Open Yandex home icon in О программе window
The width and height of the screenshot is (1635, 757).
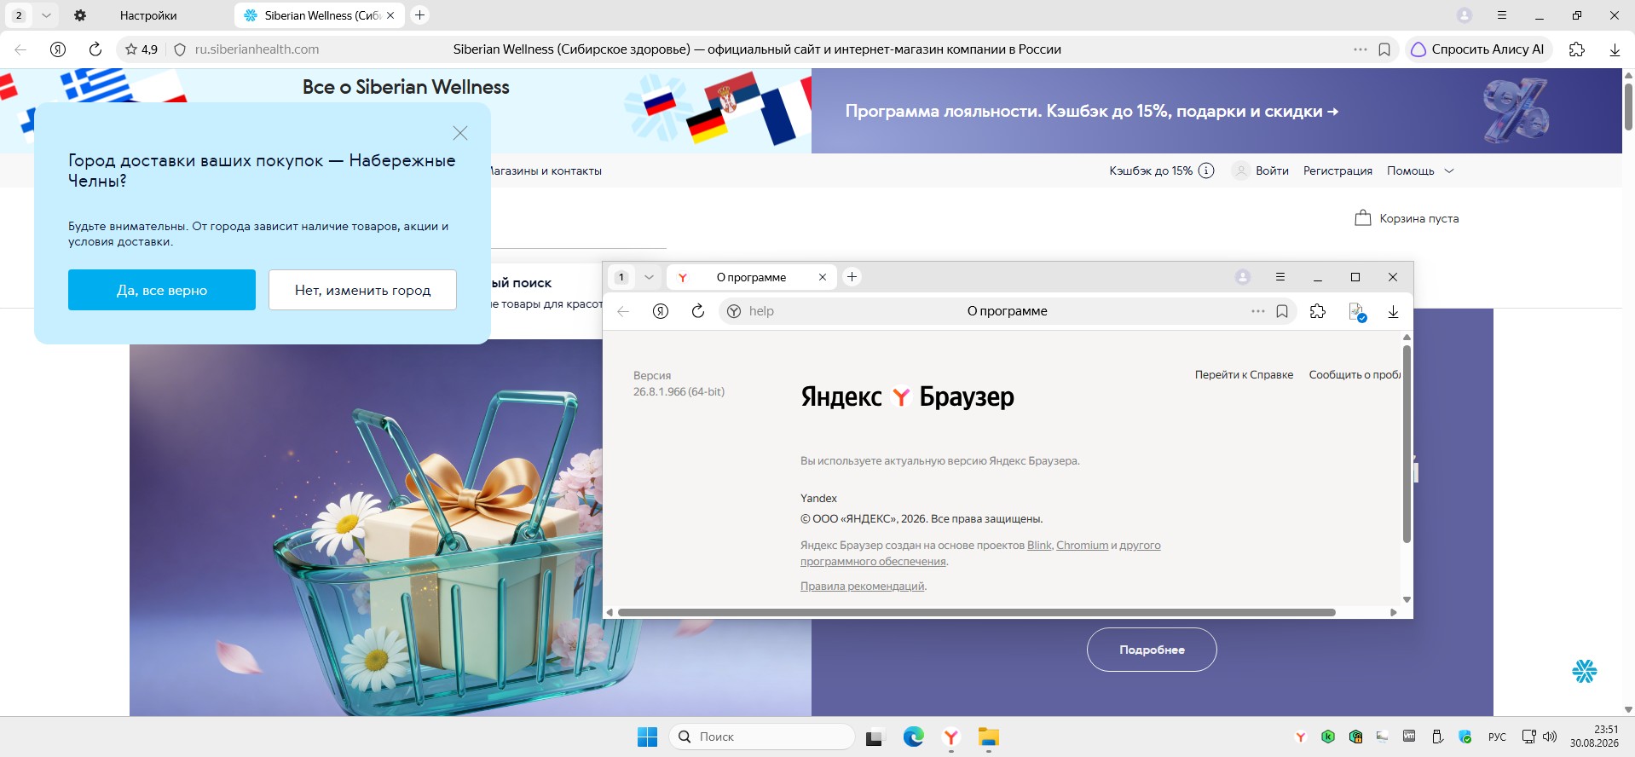[x=661, y=311]
